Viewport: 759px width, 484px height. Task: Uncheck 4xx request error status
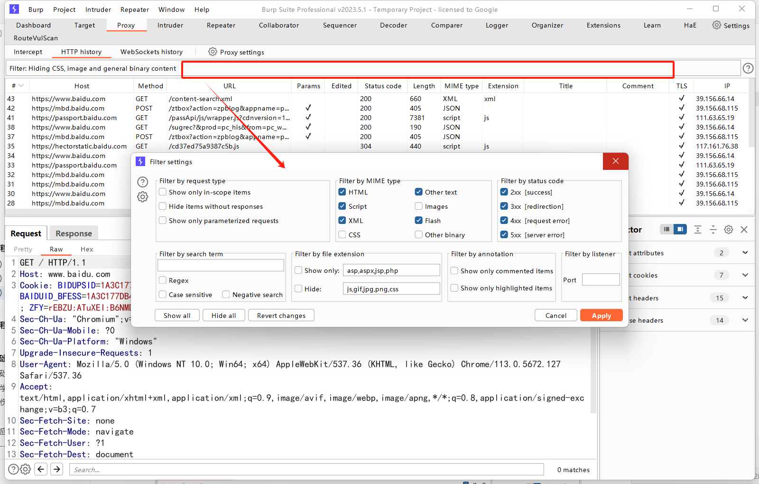tap(504, 221)
